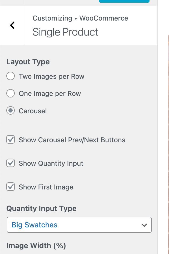
Task: Choose Two Images per Row layout
Action: pyautogui.click(x=10, y=76)
